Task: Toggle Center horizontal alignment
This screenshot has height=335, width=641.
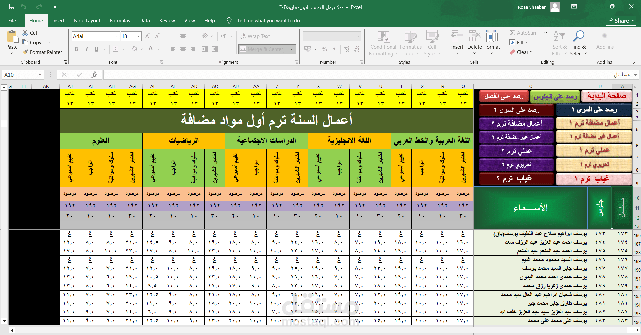Action: [183, 49]
